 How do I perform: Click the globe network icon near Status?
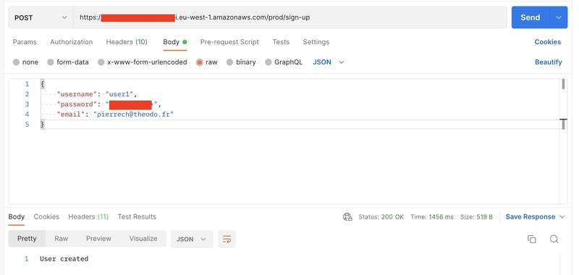point(347,216)
